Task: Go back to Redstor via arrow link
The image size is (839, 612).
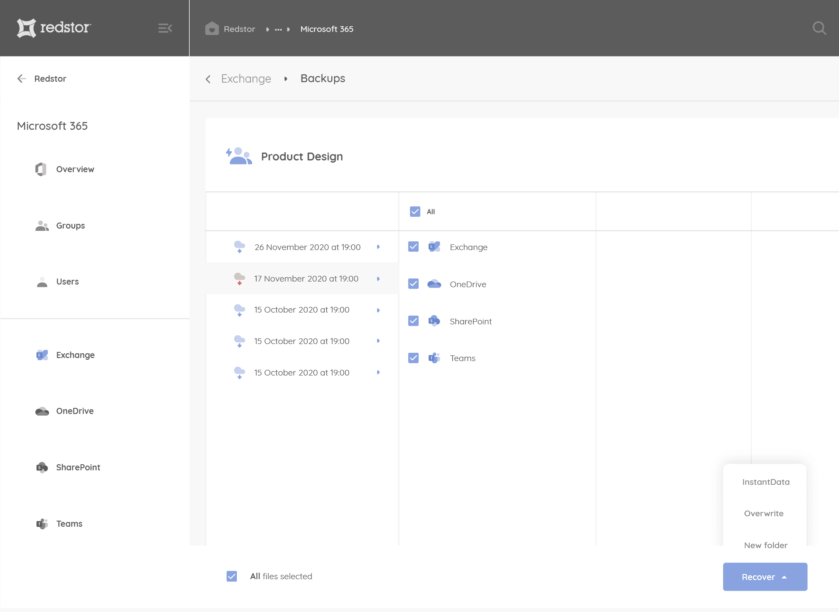Action: (42, 79)
